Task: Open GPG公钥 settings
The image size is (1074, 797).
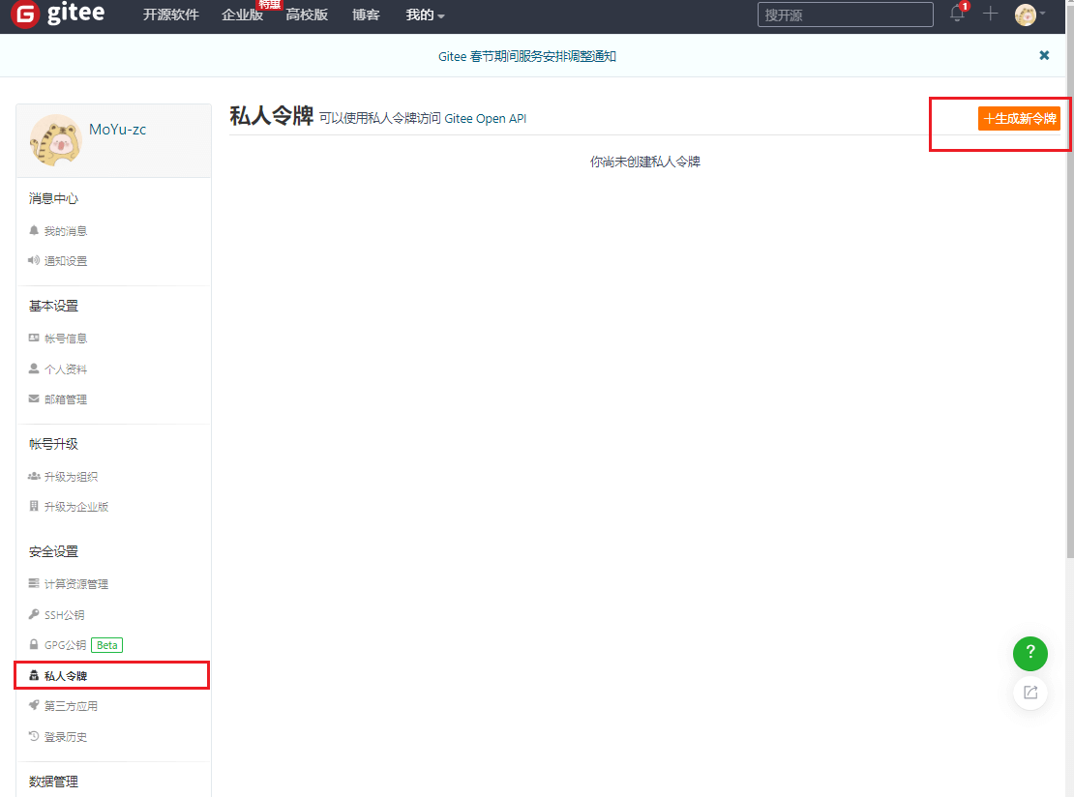Action: click(65, 645)
